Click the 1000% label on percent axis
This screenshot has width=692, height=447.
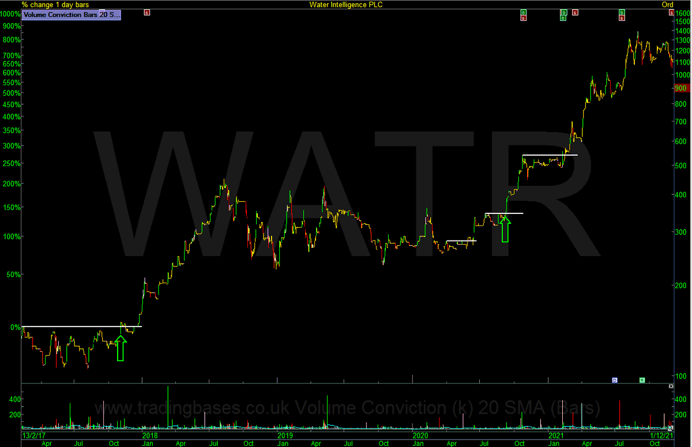(x=10, y=14)
